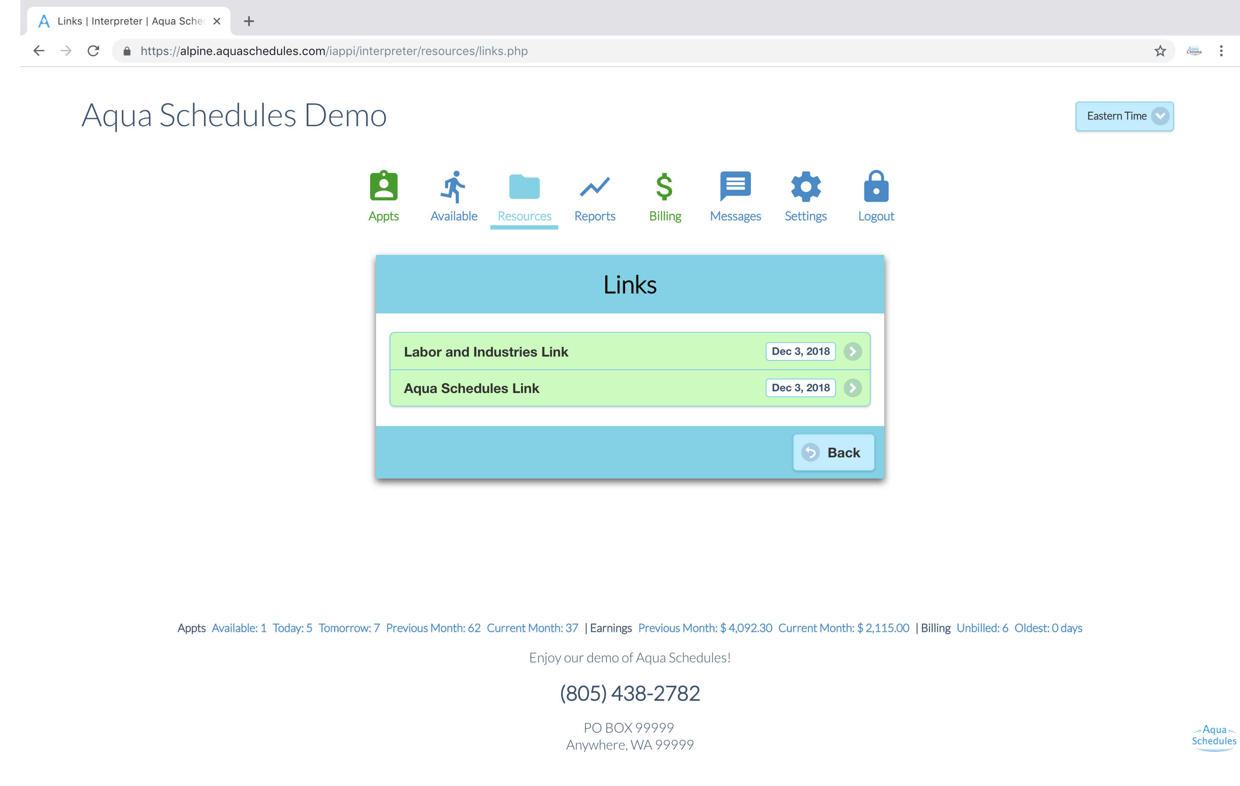Click the Reports menu label

coord(595,216)
